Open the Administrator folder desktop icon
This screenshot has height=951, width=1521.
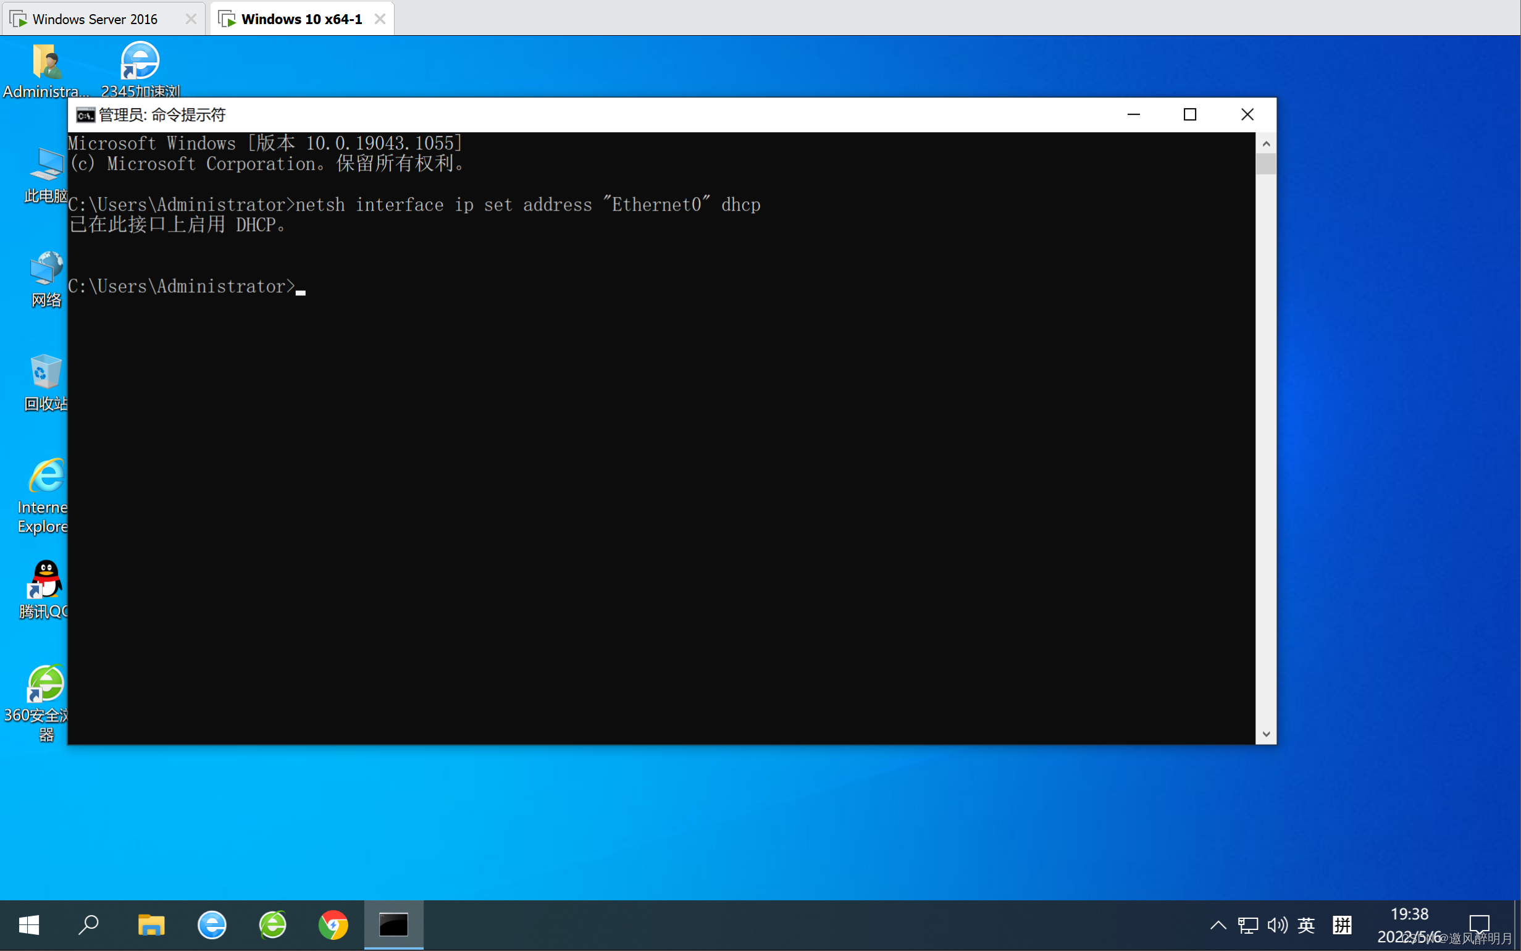(x=45, y=71)
